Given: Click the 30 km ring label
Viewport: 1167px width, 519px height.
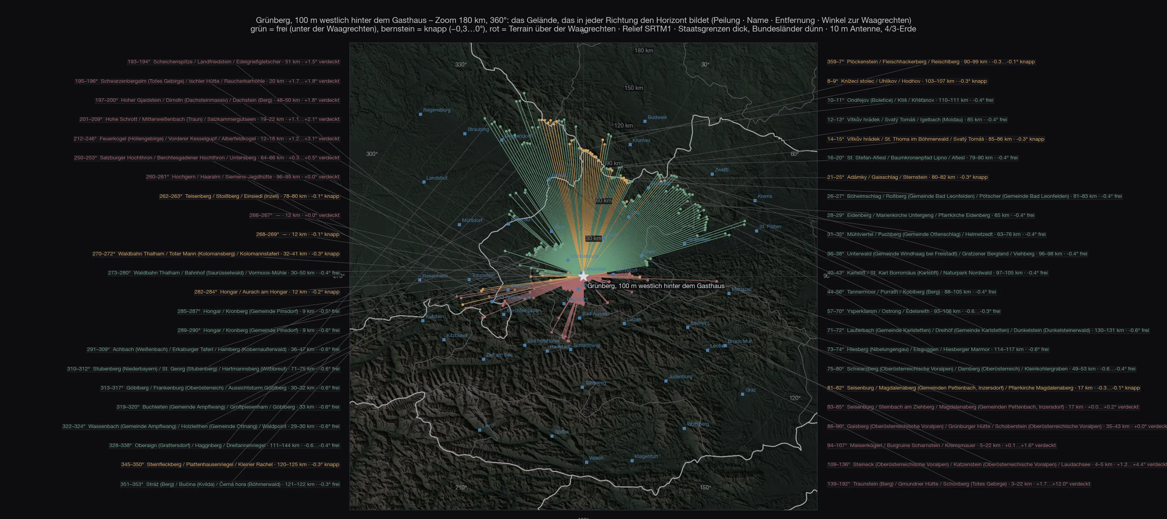Looking at the screenshot, I should (594, 238).
